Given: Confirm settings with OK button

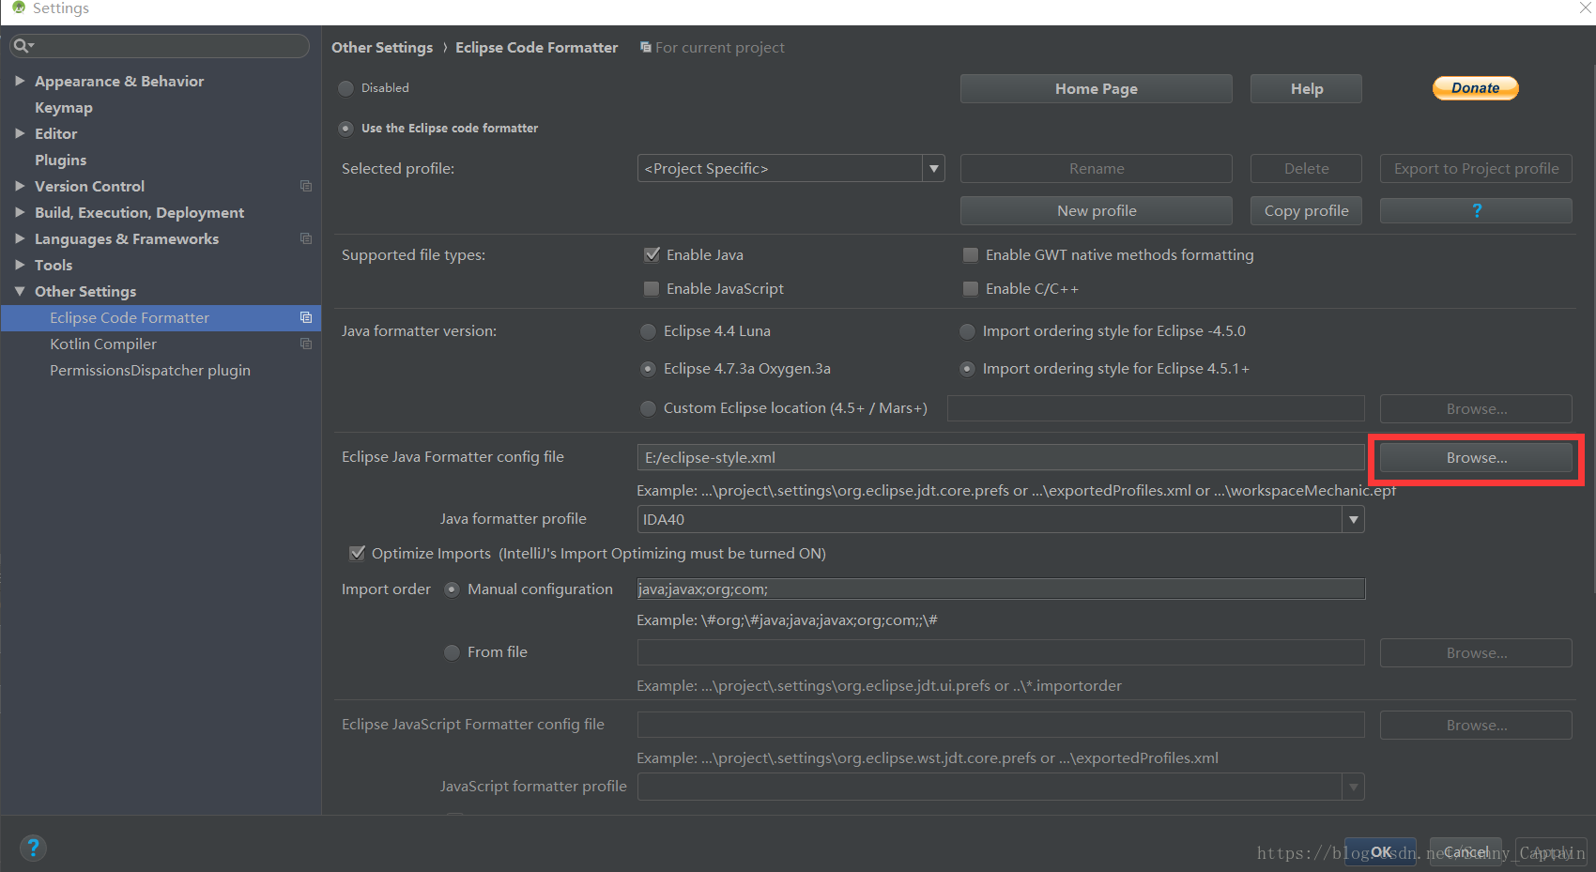Looking at the screenshot, I should click(x=1380, y=851).
